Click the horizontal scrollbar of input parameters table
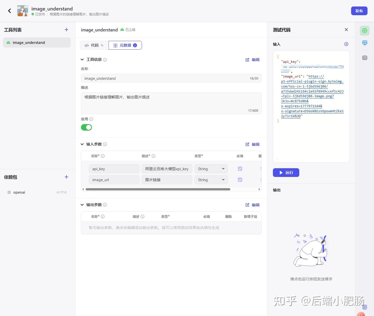The height and width of the screenshot is (316, 374). (x=158, y=189)
